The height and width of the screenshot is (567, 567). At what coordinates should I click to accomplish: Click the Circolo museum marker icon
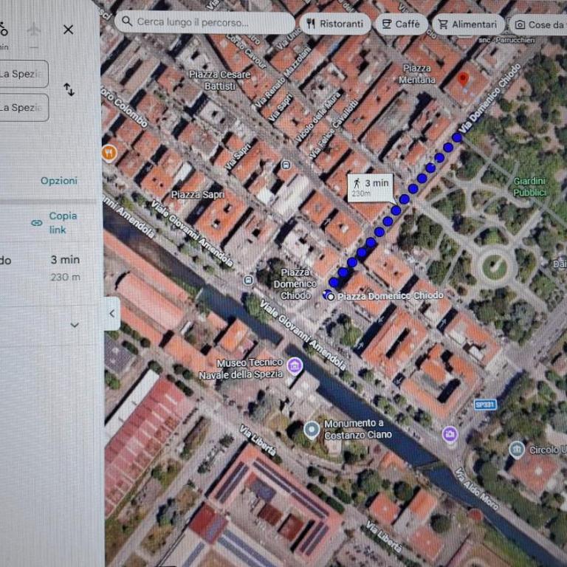pos(517,450)
